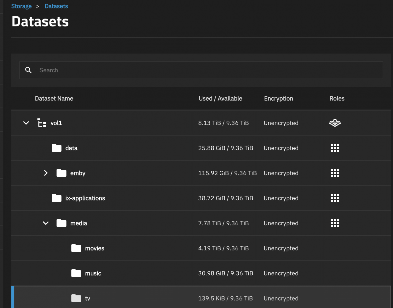
Task: Click Unencrypted in the media row
Action: (281, 223)
